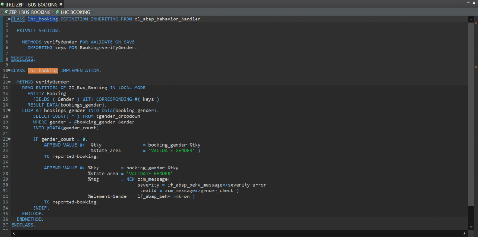
Task: Click reported-booking on line 33
Action: click(74, 202)
